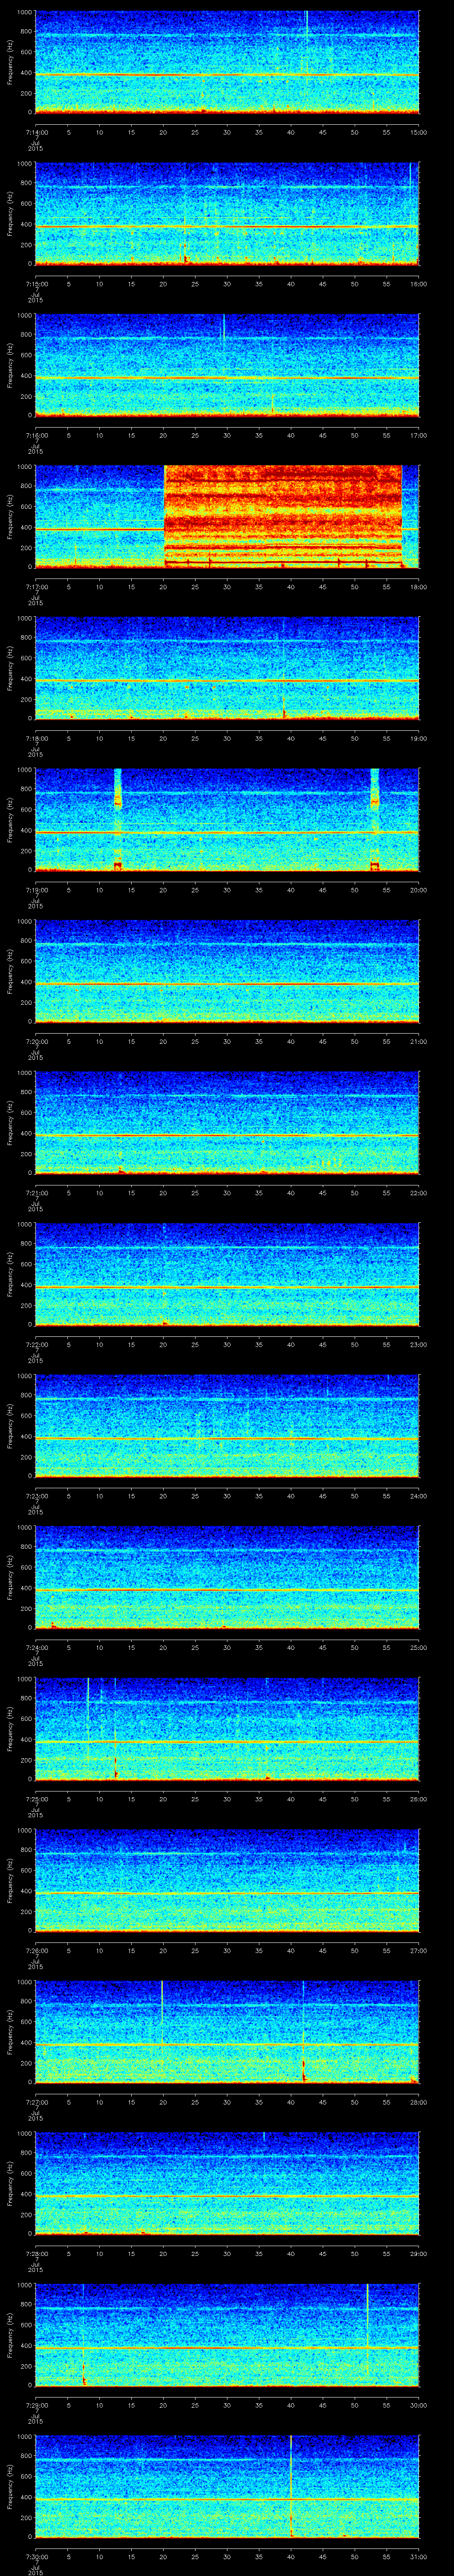The width and height of the screenshot is (454, 2576).
Task: Select the 7:24:00 spectrogram panel
Action: click(227, 1577)
